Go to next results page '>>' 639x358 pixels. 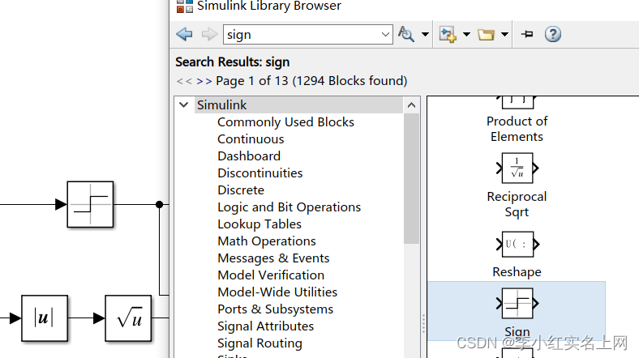pos(204,81)
